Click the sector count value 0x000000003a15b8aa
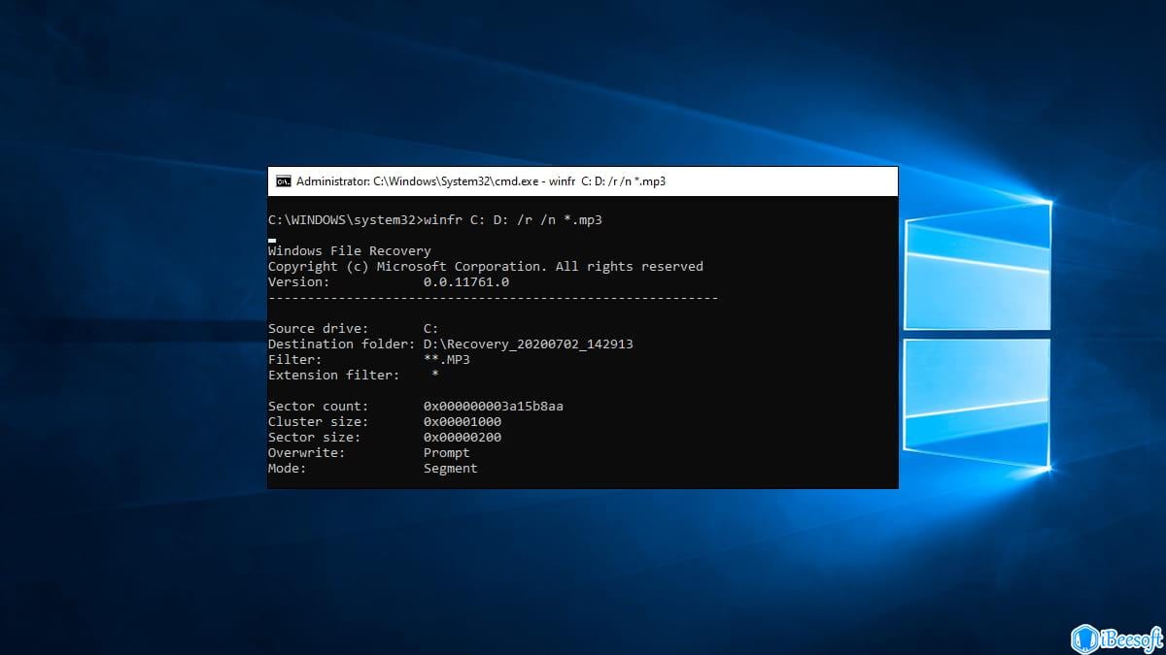The height and width of the screenshot is (655, 1166). (494, 407)
